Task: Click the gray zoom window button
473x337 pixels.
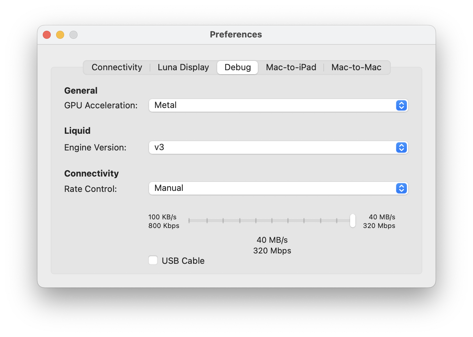Action: pyautogui.click(x=73, y=35)
